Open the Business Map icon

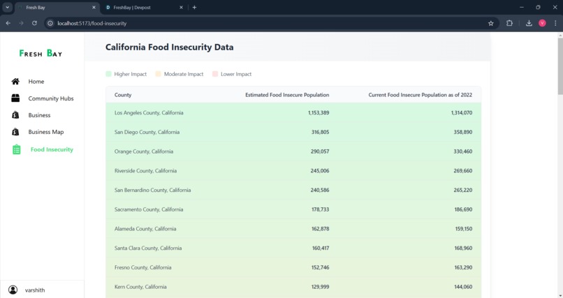coord(15,132)
